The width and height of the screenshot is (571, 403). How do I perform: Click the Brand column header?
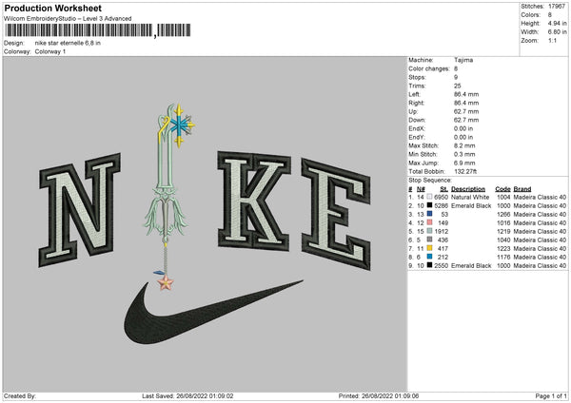pos(522,189)
